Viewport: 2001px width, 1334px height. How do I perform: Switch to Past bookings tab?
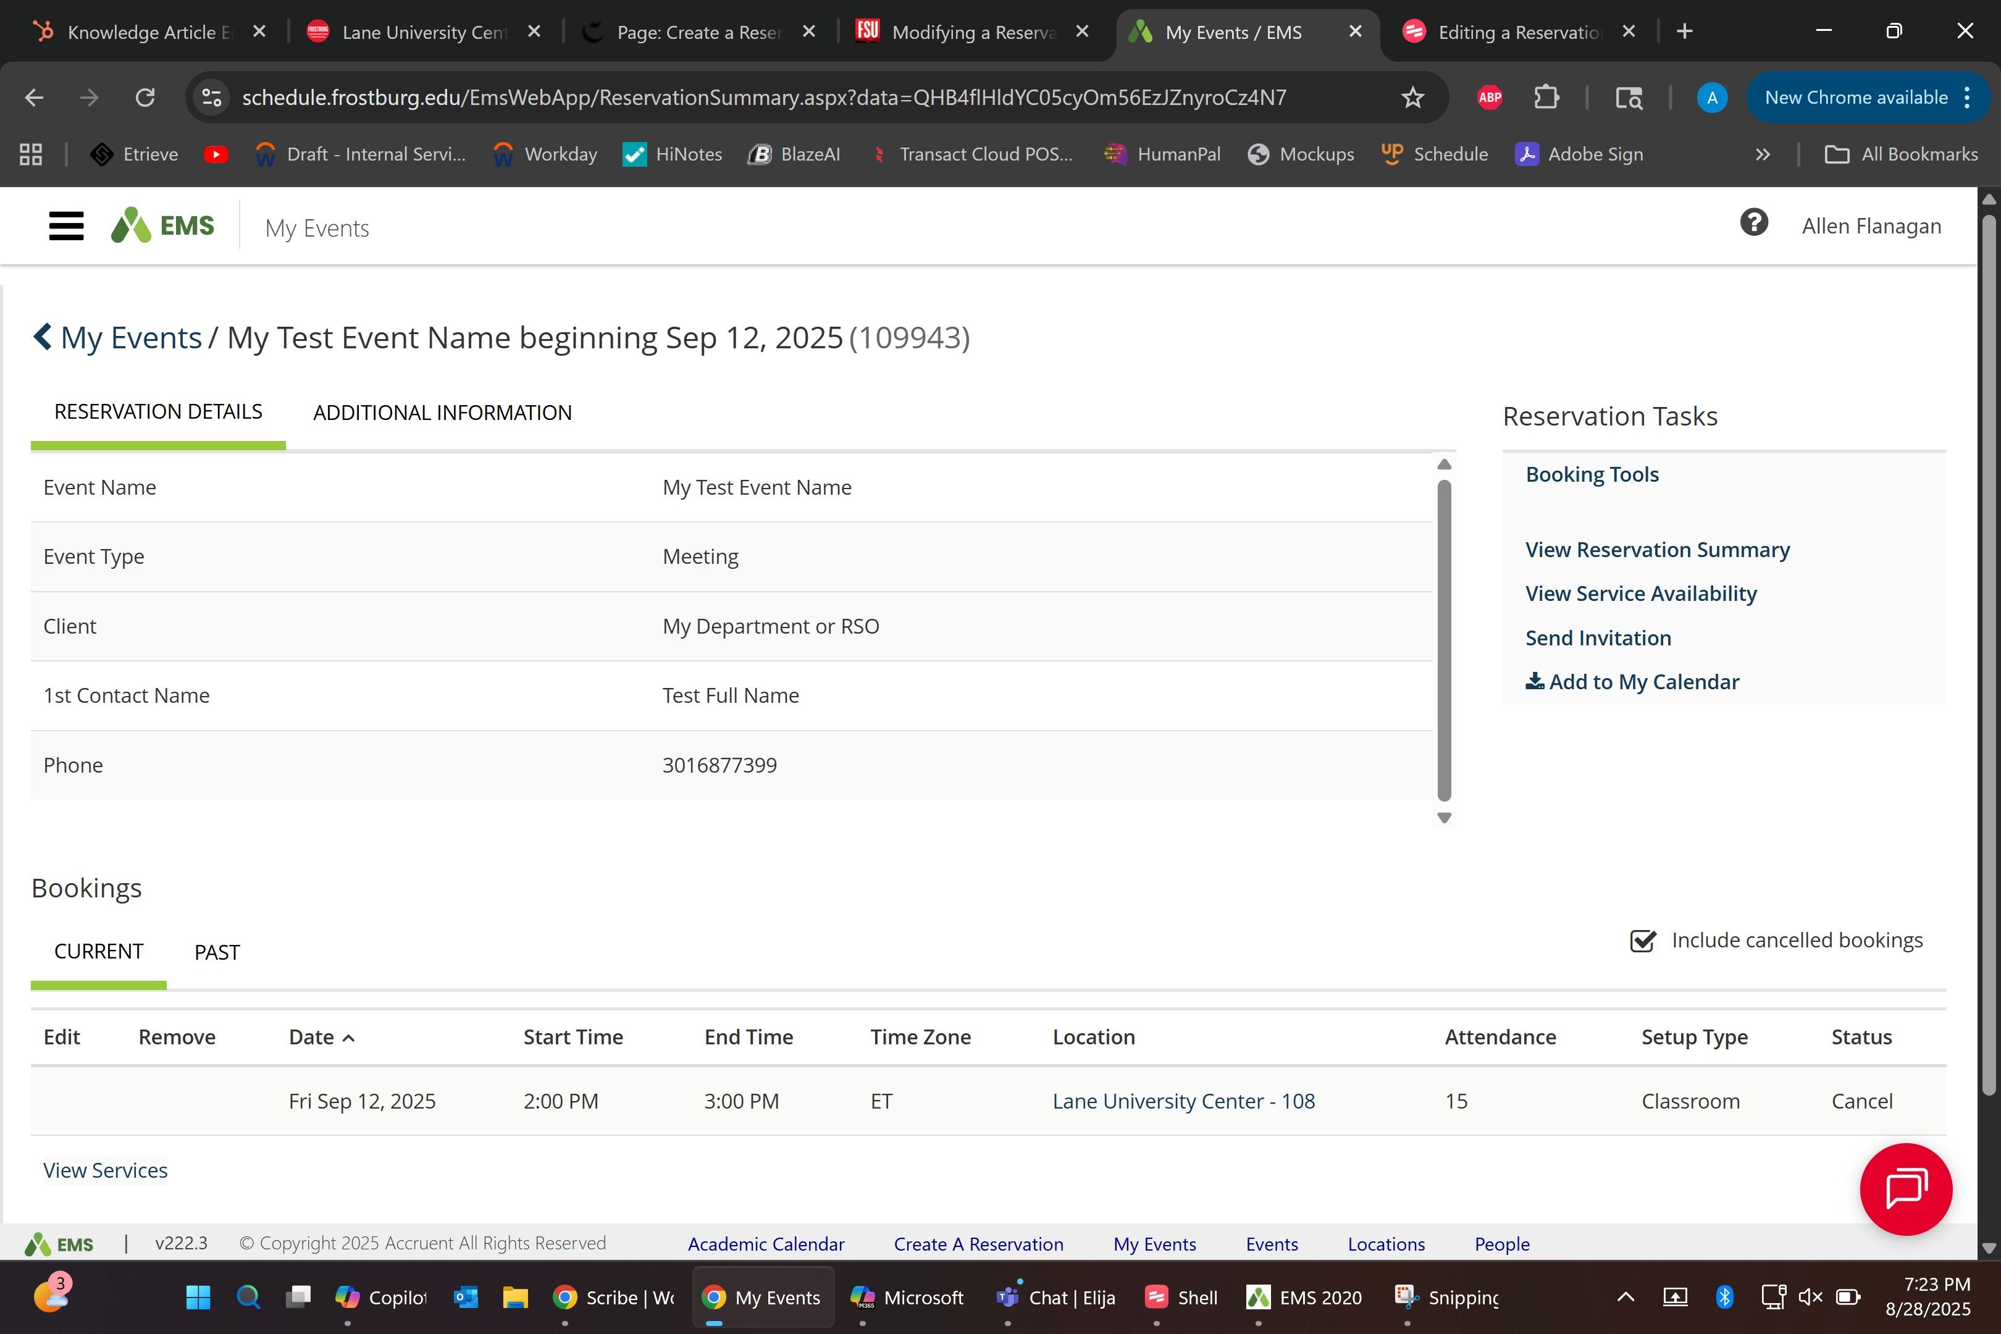(x=217, y=953)
